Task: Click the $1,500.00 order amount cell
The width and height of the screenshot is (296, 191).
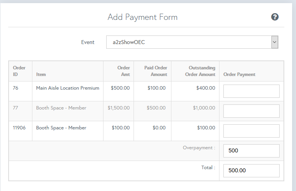Action: tap(119, 108)
